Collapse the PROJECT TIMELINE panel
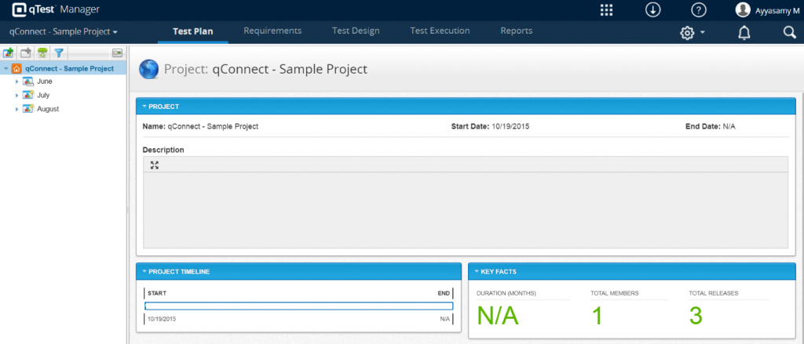Image resolution: width=804 pixels, height=344 pixels. 144,271
